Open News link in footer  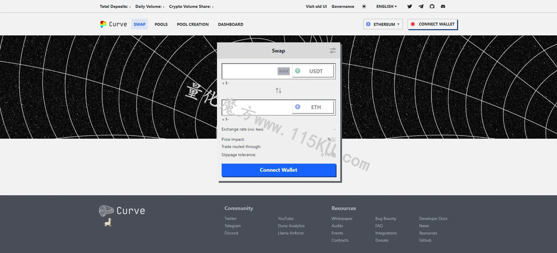point(424,226)
